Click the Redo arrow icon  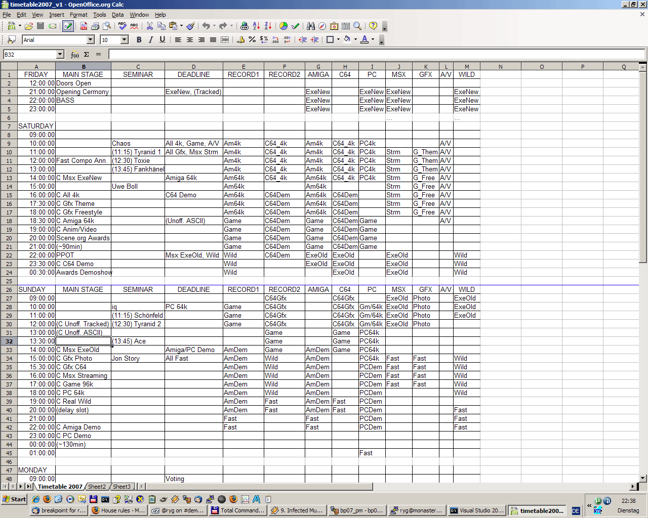pyautogui.click(x=223, y=26)
